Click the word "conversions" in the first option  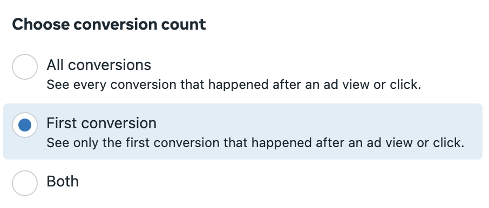point(110,65)
